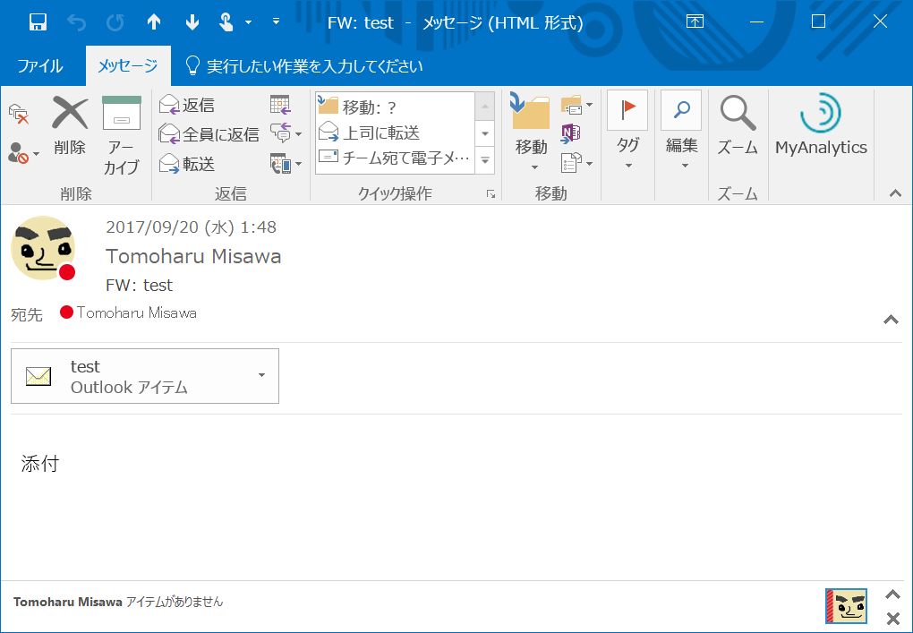This screenshot has height=633, width=913.
Task: Delete the message with 削除 button
Action: pos(70,125)
